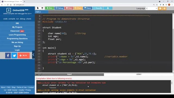The width and height of the screenshot is (174, 98).
Task: Click the red plus share count button
Action: pos(24,56)
